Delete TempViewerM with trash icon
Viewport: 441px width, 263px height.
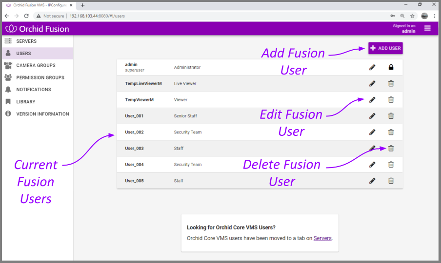click(391, 100)
